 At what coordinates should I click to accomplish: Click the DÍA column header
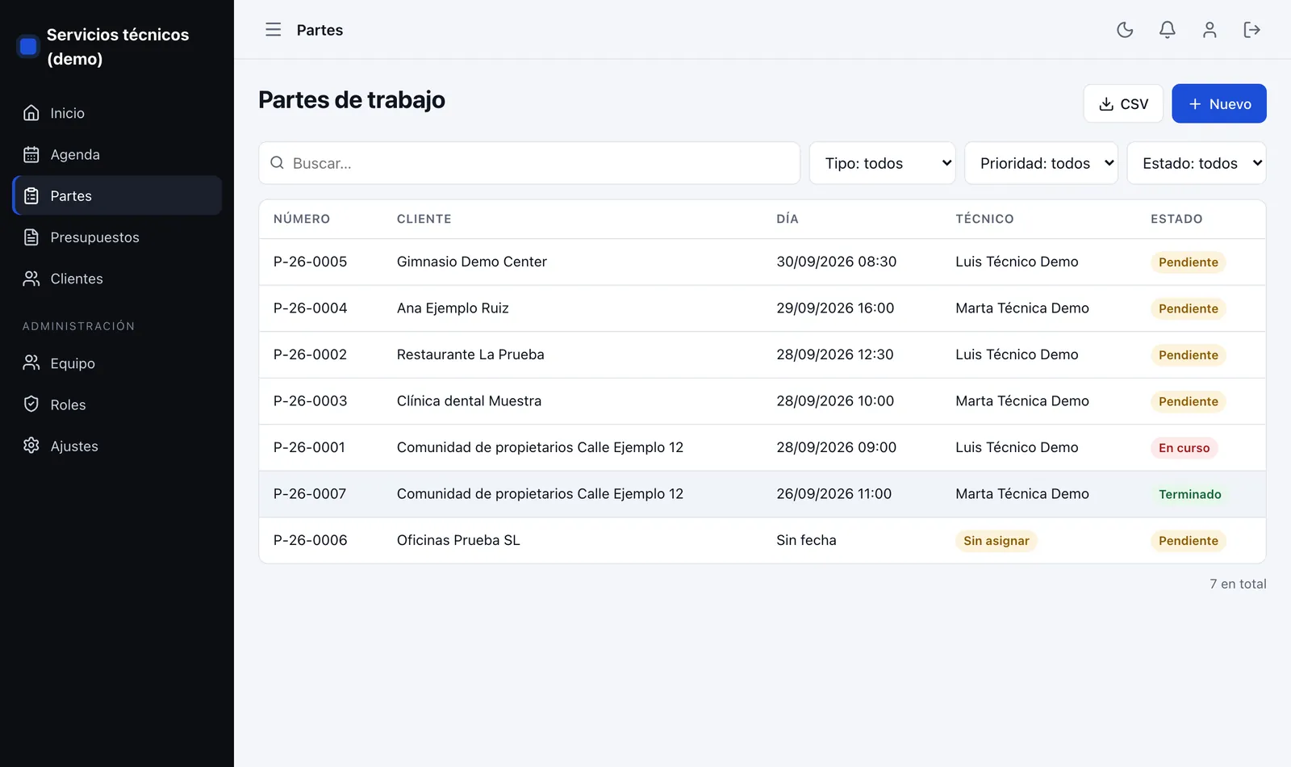[788, 219]
